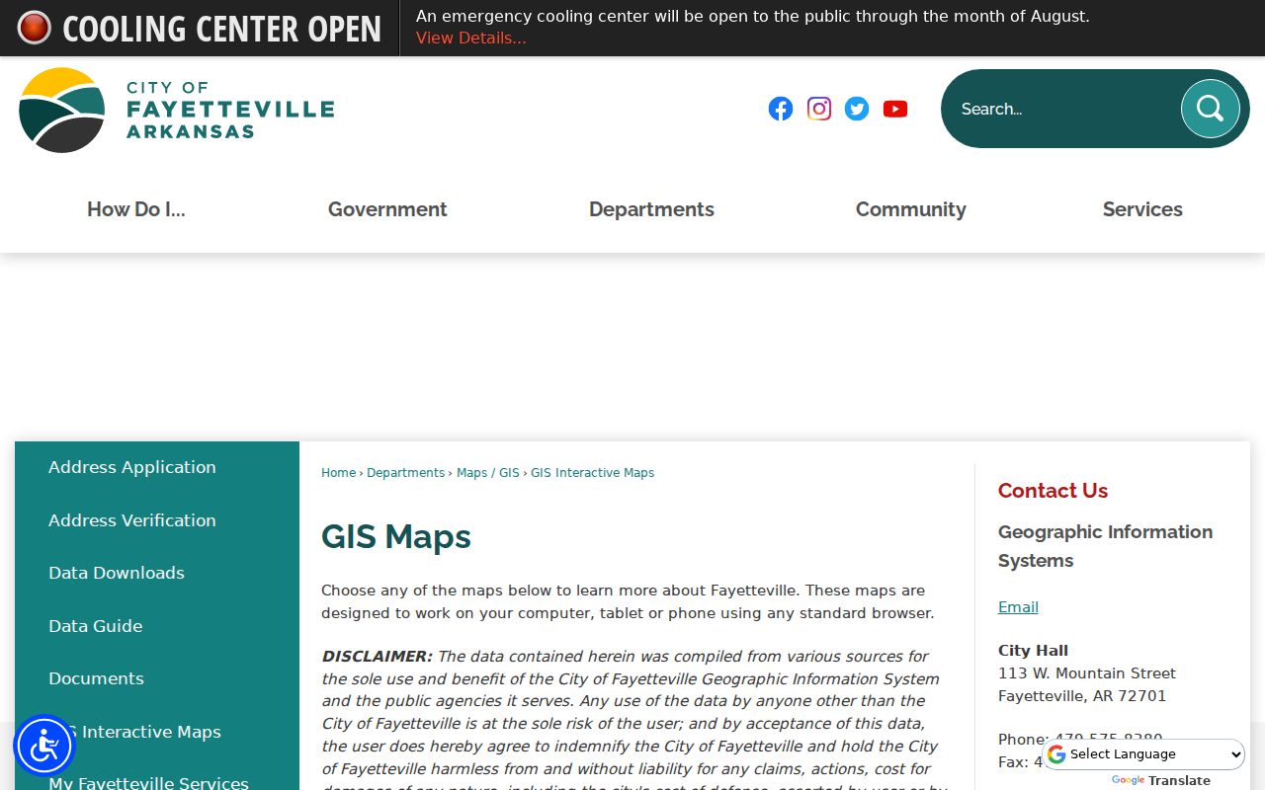This screenshot has width=1265, height=790.
Task: Open the Government menu
Action: tap(387, 209)
